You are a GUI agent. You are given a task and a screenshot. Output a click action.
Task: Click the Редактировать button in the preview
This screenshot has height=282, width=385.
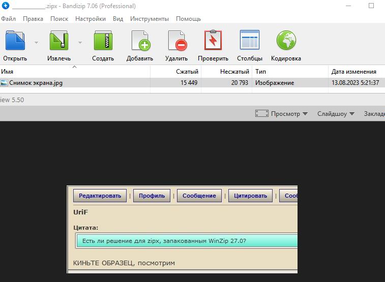pyautogui.click(x=100, y=196)
